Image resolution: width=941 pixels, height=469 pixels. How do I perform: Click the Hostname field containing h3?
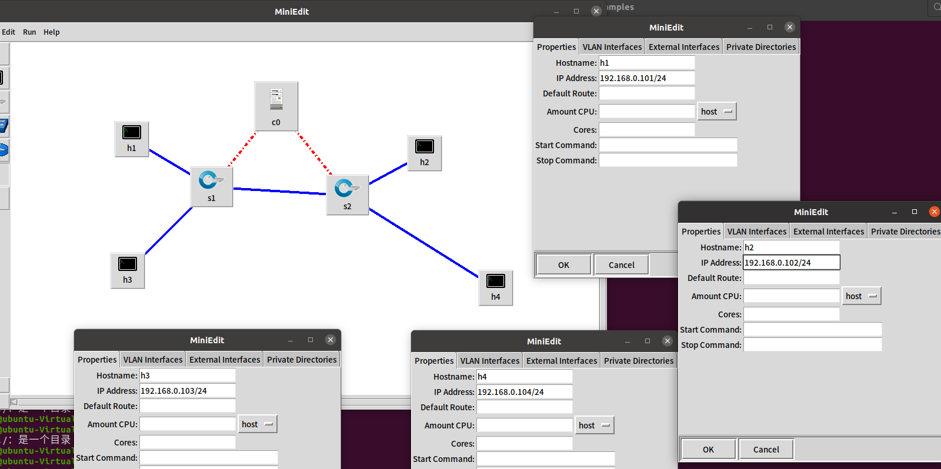pos(188,376)
